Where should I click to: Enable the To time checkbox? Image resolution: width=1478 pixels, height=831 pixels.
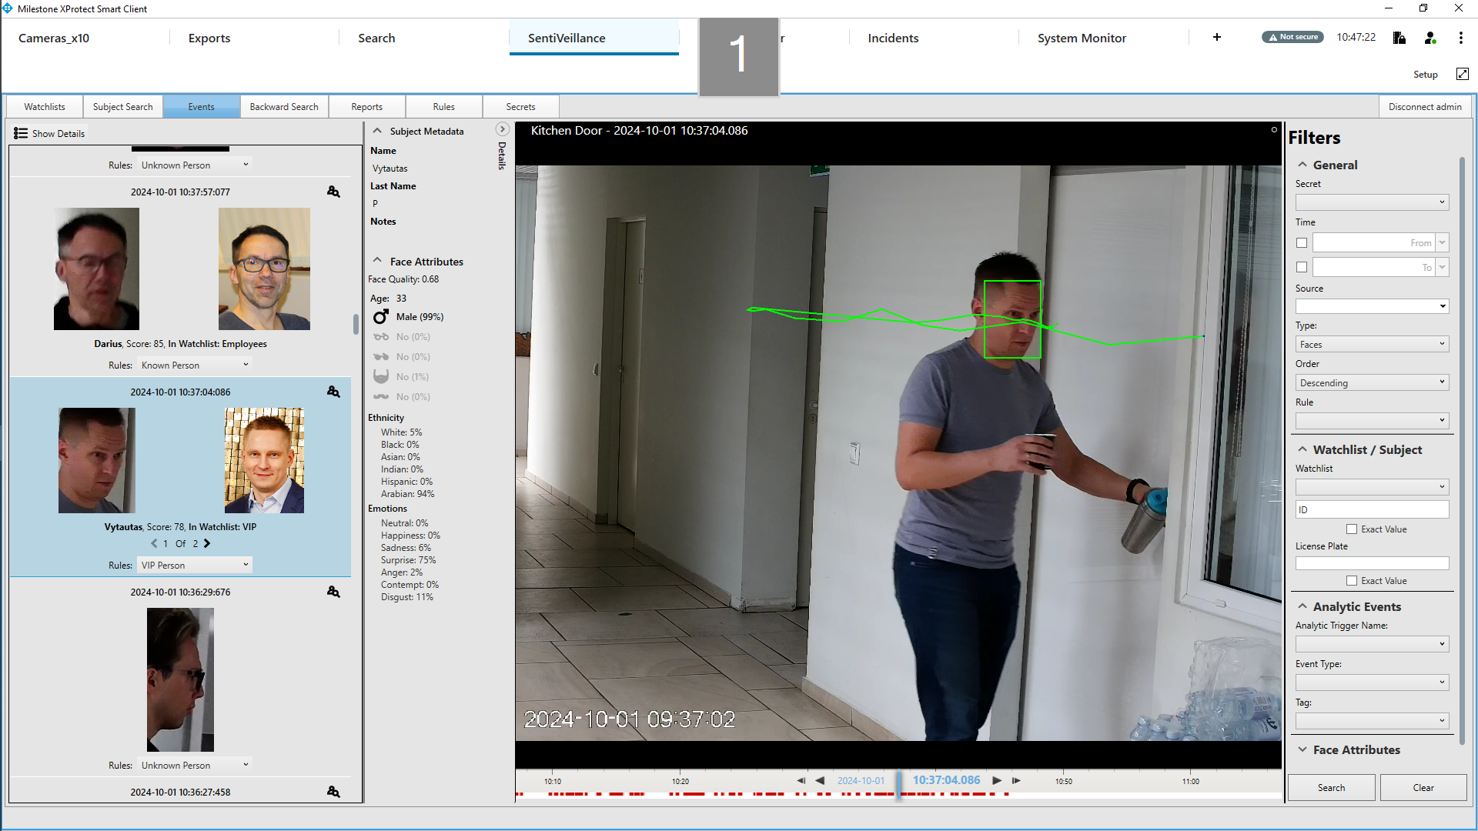[1302, 268]
